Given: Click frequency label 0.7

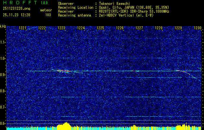Looking at the screenshot, I should pyautogui.click(x=3, y=107).
